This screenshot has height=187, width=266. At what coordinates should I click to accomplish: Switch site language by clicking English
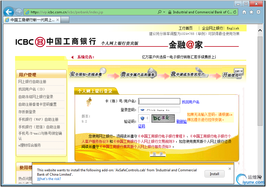coord(233,28)
